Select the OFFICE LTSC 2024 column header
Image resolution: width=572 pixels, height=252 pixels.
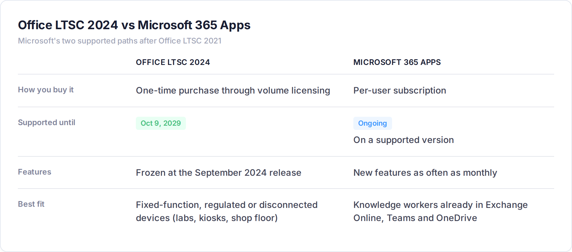(x=173, y=62)
